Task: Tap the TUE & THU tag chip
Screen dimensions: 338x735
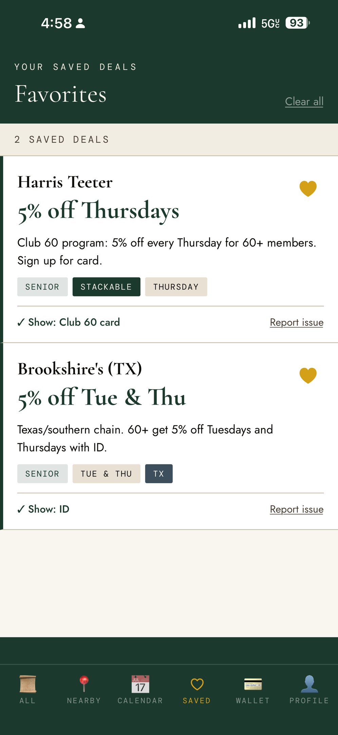Action: (106, 474)
